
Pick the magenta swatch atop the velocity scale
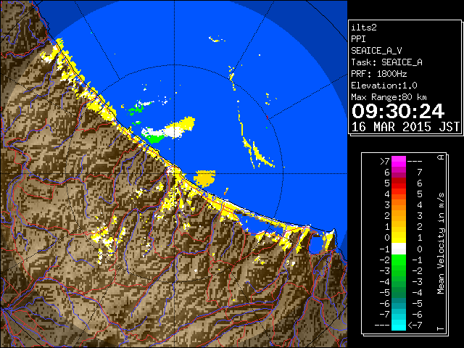399,161
